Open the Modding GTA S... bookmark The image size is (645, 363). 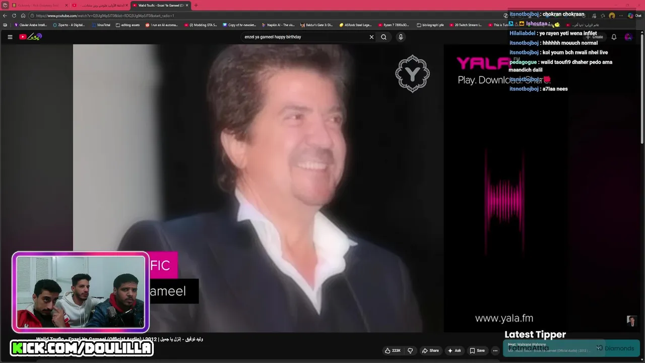201,25
